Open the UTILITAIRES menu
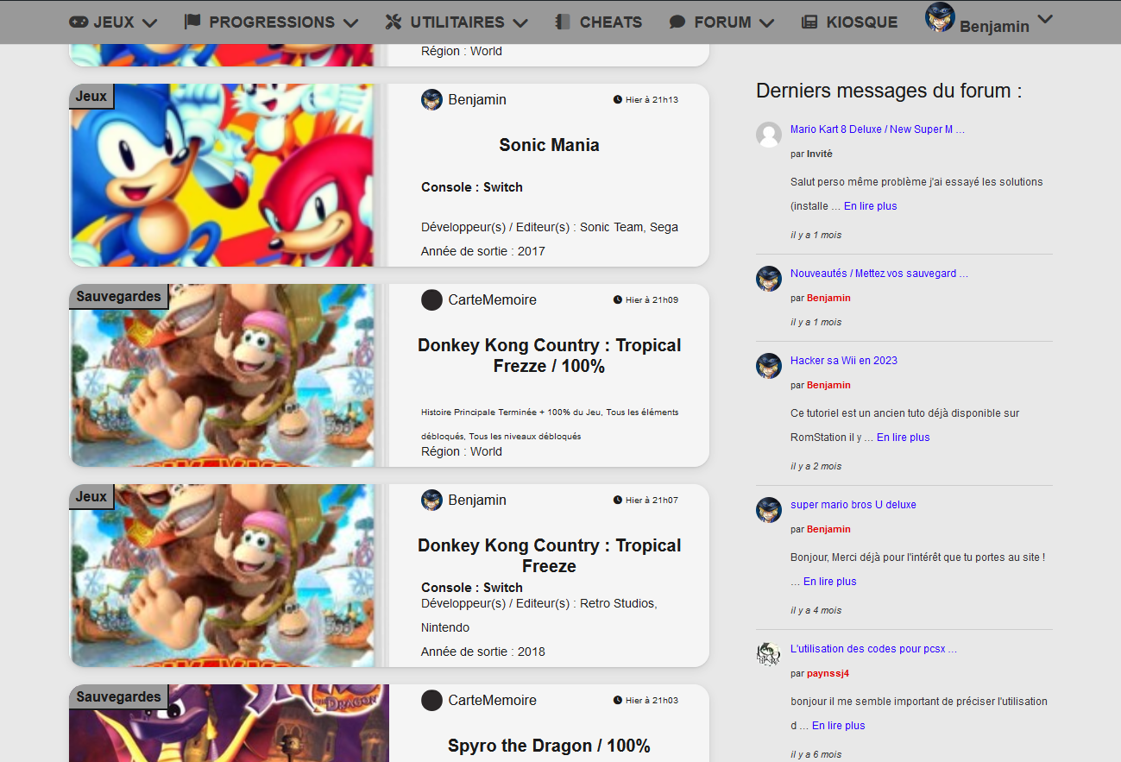This screenshot has width=1121, height=762. [x=457, y=22]
